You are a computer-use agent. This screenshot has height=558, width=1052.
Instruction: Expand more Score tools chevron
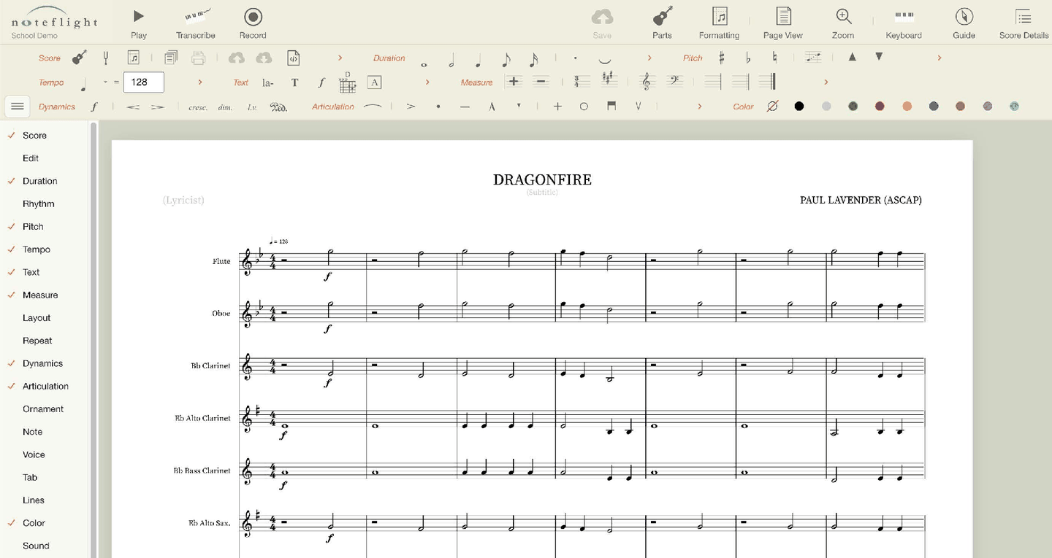(x=340, y=58)
